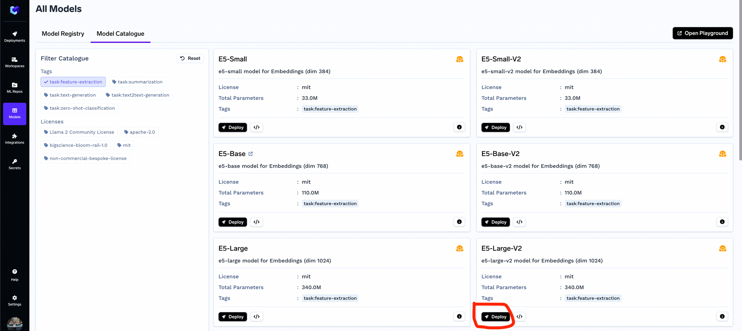
Task: Enable the Llama 2 Community License filter
Action: pos(79,132)
